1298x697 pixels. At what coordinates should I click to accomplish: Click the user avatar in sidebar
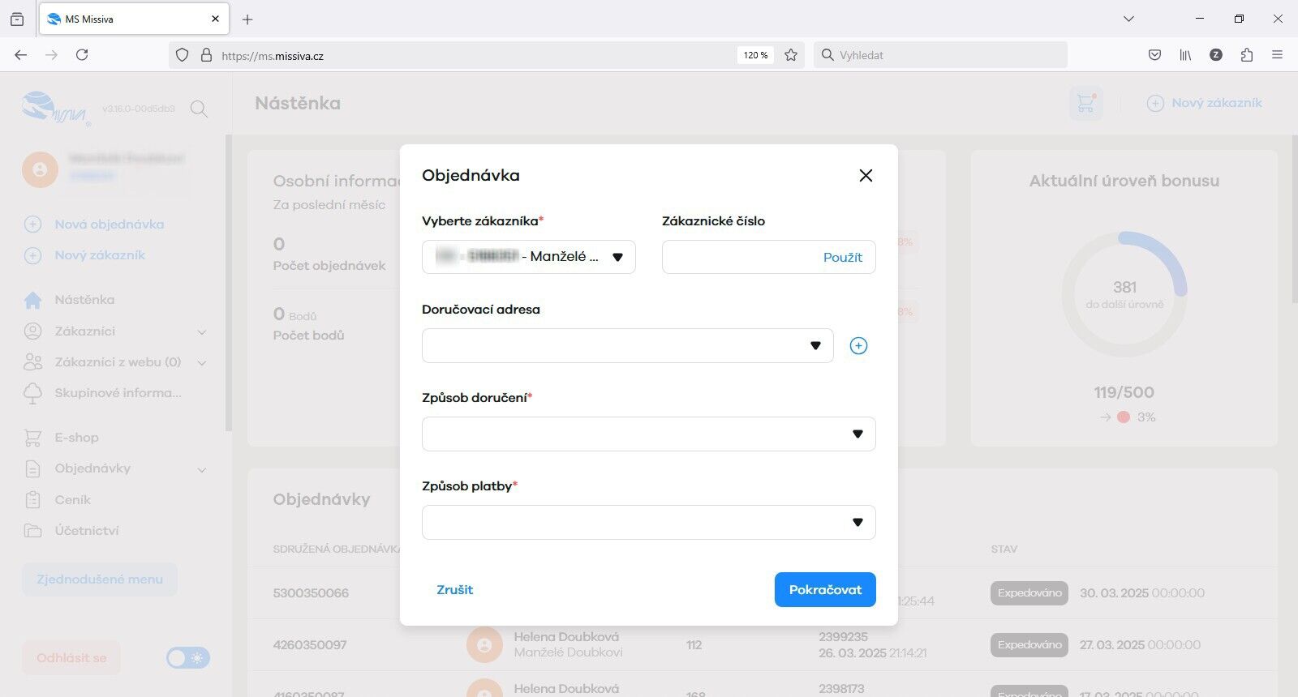point(40,170)
